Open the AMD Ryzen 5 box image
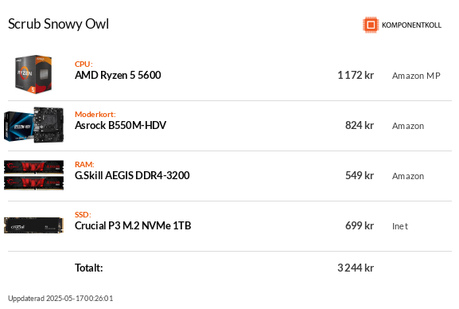Screen dimensions: 459x309 tap(33, 75)
